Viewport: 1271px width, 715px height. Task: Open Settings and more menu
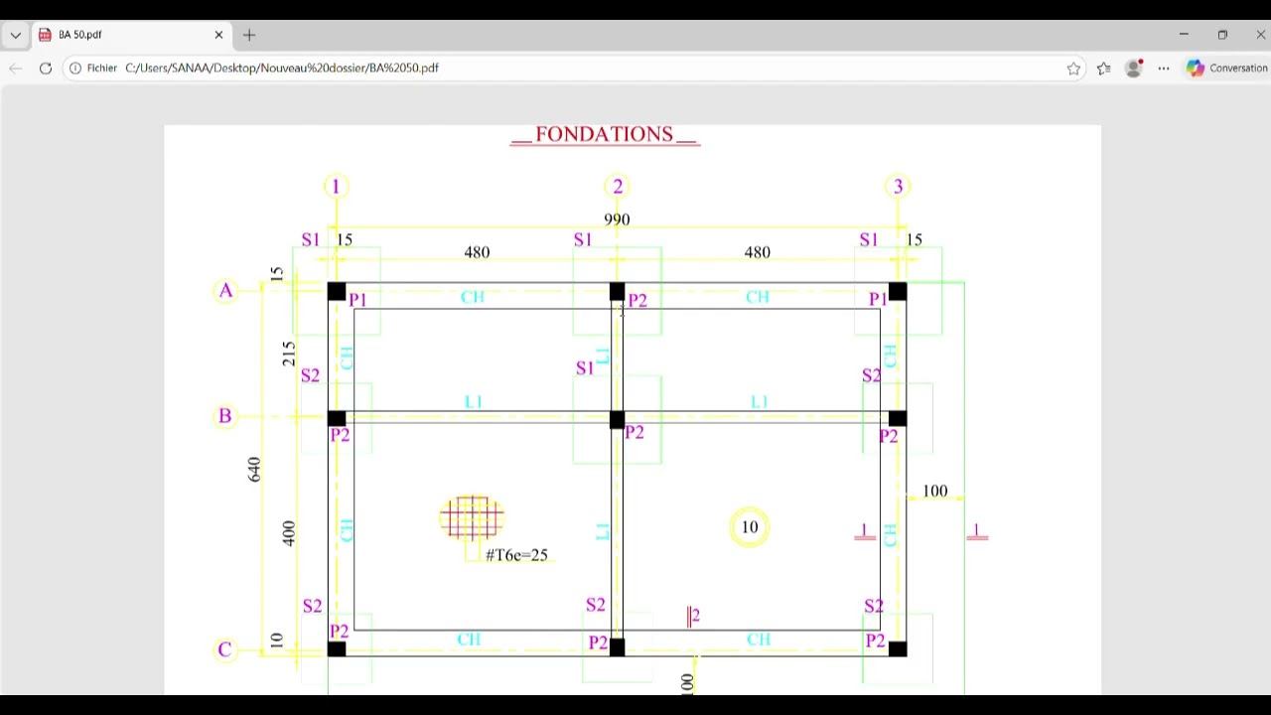pyautogui.click(x=1164, y=68)
